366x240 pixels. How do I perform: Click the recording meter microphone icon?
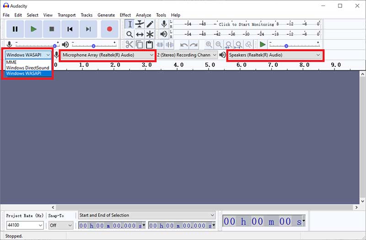[164, 24]
